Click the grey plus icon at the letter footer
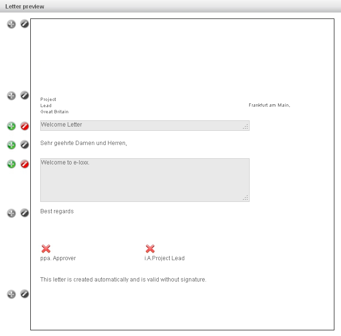Image resolution: width=341 pixels, height=336 pixels. 11,294
